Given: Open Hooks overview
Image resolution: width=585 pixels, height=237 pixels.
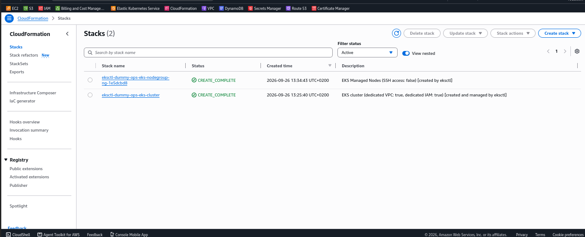Looking at the screenshot, I should click(25, 122).
